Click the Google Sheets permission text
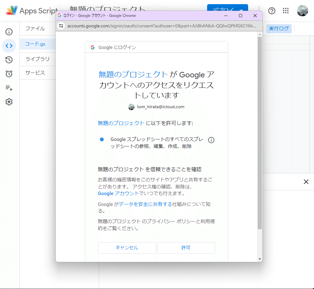Screen dimensions: 314x289 (157, 143)
